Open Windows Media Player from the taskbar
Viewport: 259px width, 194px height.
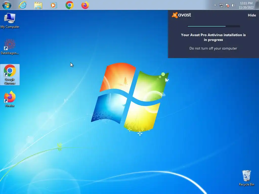click(x=54, y=5)
